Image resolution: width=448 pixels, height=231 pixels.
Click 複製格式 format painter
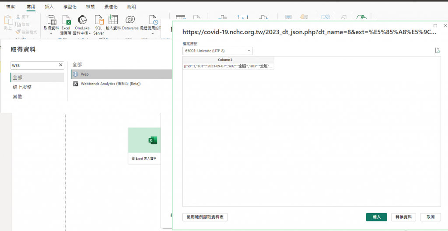pos(26,32)
